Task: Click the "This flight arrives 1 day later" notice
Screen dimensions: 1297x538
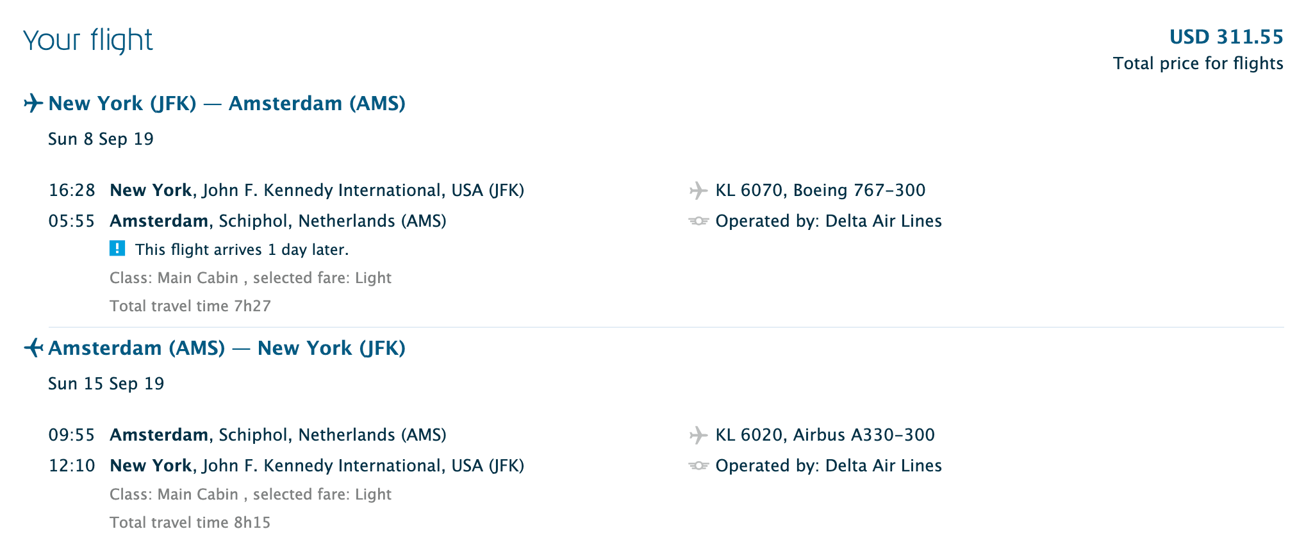Action: 242,250
